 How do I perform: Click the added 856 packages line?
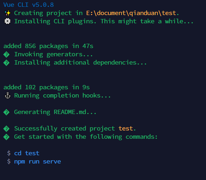(48, 46)
